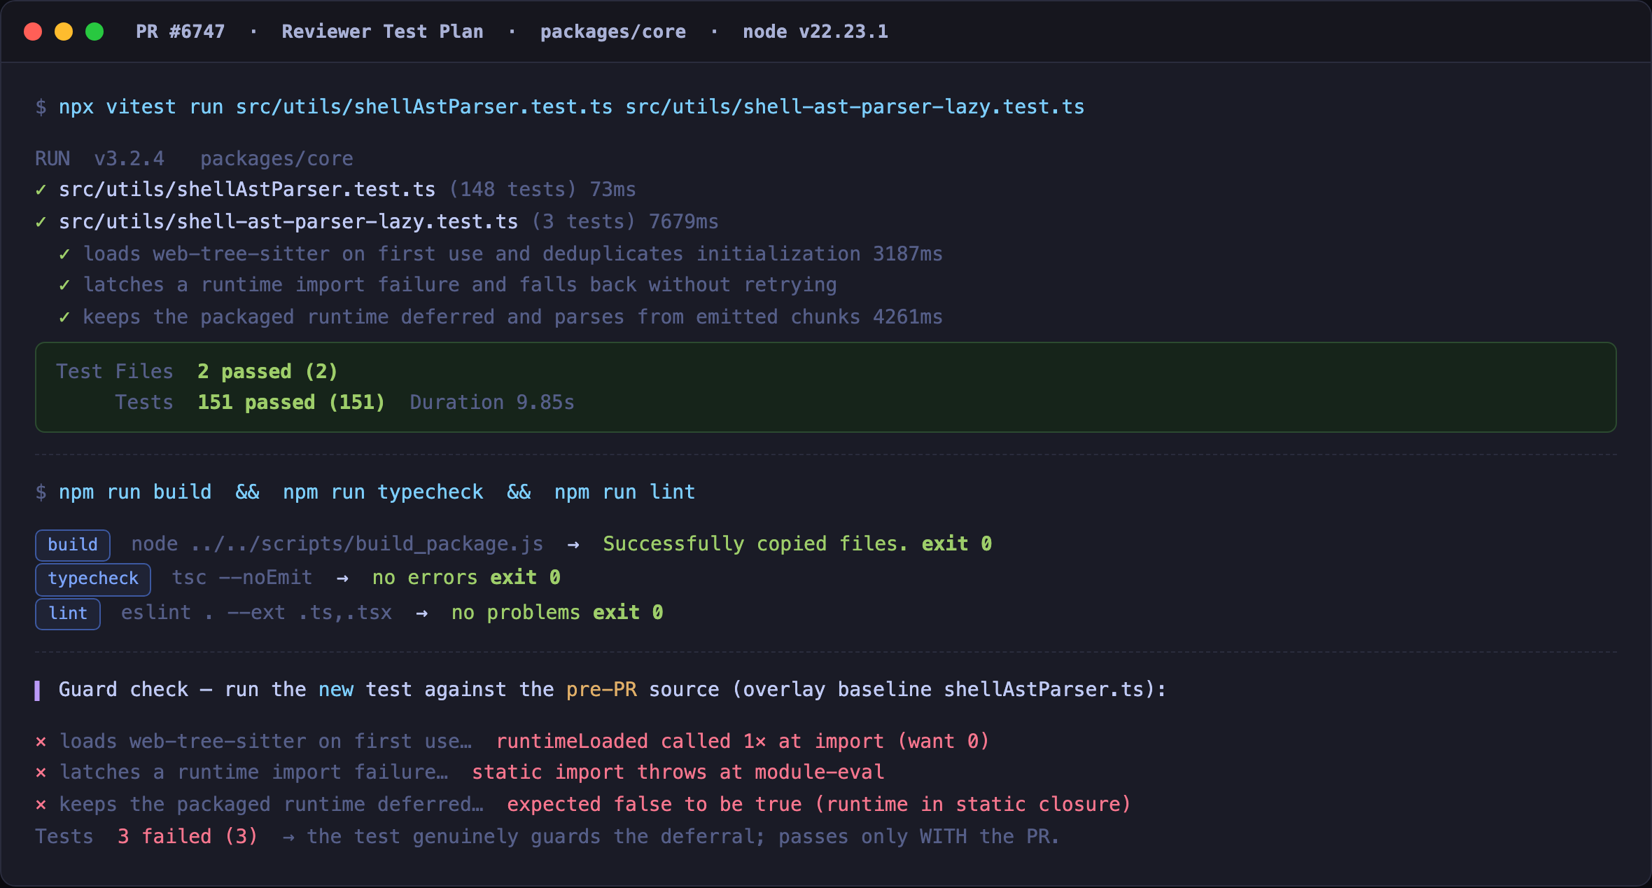Click the 'build' badge label
The width and height of the screenshot is (1652, 888).
73,545
